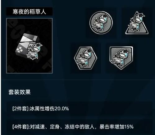Image resolution: width=155 pixels, height=135 pixels.
Task: Click the gray box lid in the card
Action: click(29, 37)
